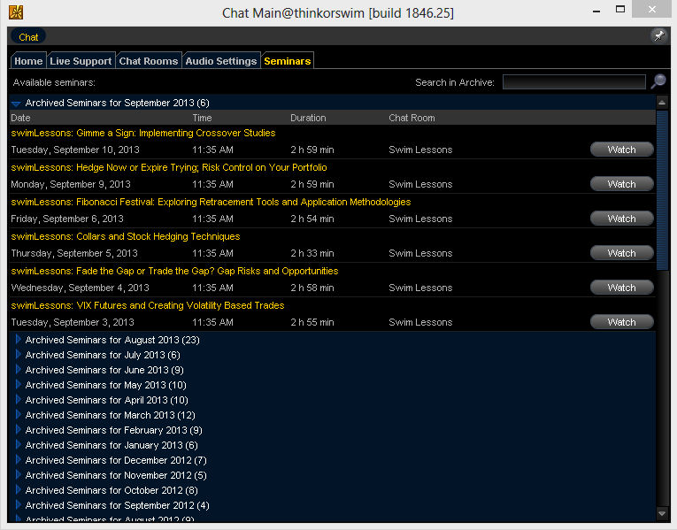
Task: Open 'Fade the Gap or Trade the Gap?' title
Action: coord(174,271)
